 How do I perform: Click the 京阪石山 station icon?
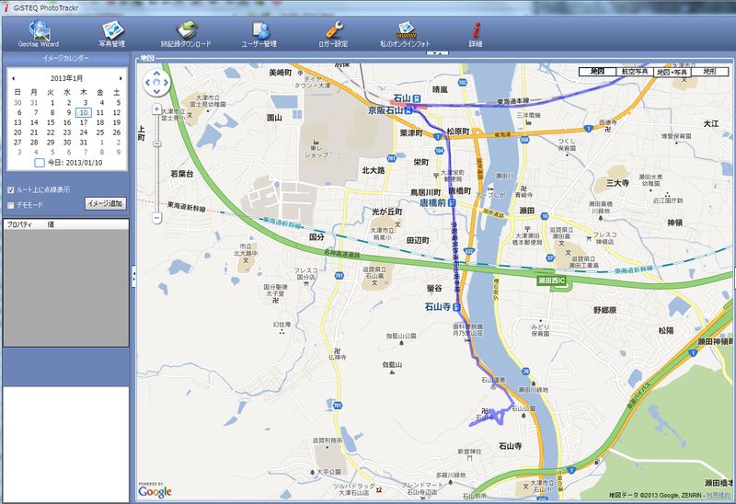(x=408, y=110)
